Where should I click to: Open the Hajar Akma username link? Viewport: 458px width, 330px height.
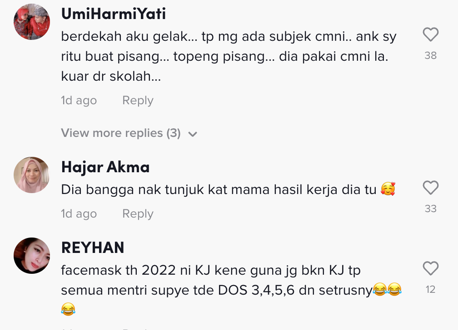pyautogui.click(x=105, y=167)
